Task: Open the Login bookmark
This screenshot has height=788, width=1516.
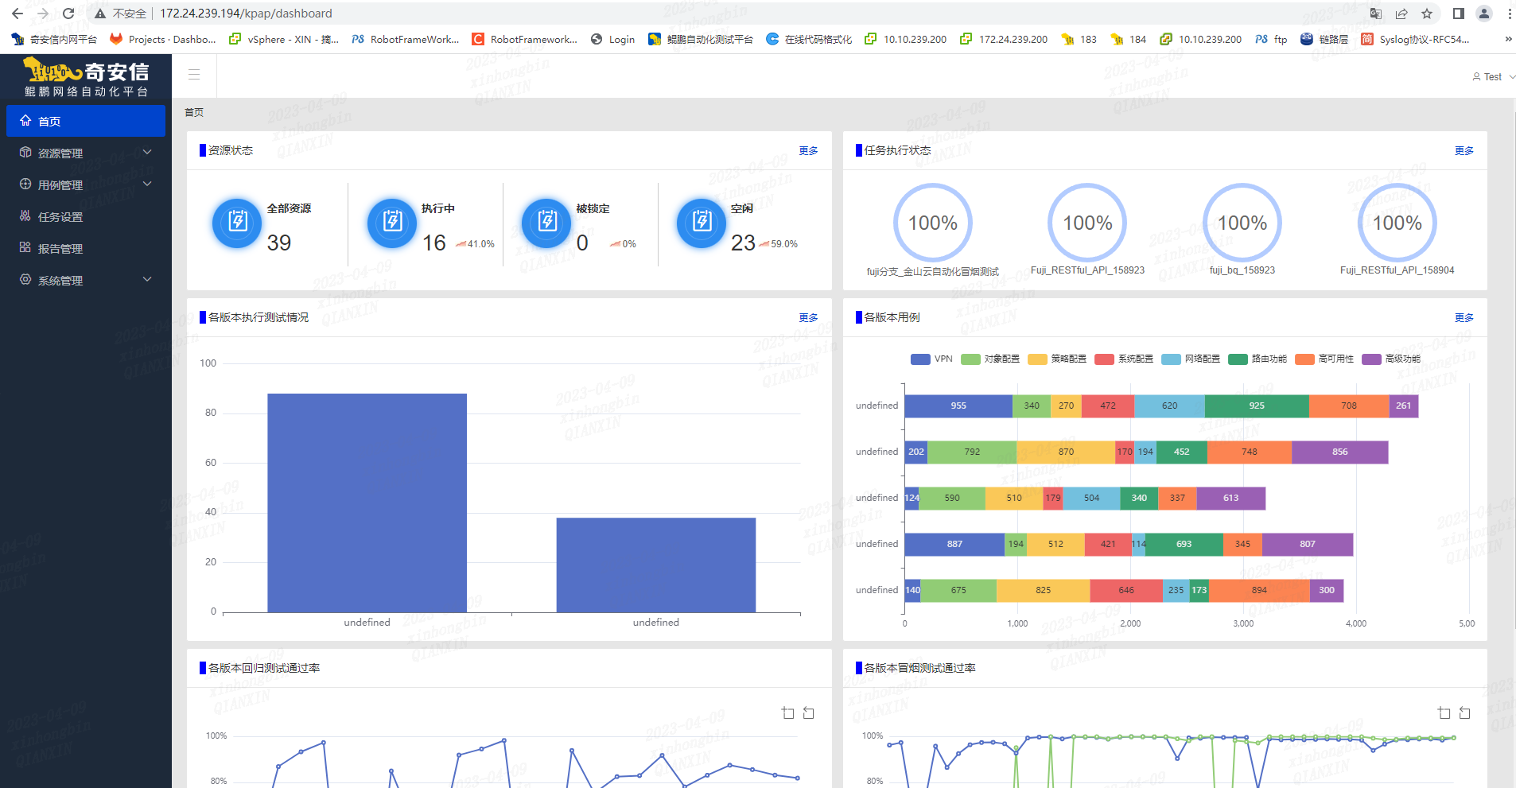Action: 612,39
